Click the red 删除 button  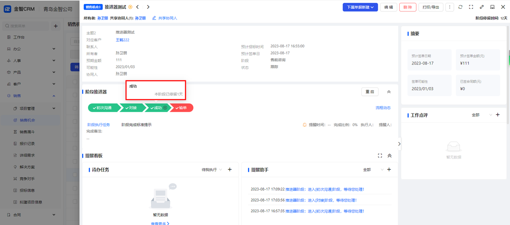[x=408, y=7]
